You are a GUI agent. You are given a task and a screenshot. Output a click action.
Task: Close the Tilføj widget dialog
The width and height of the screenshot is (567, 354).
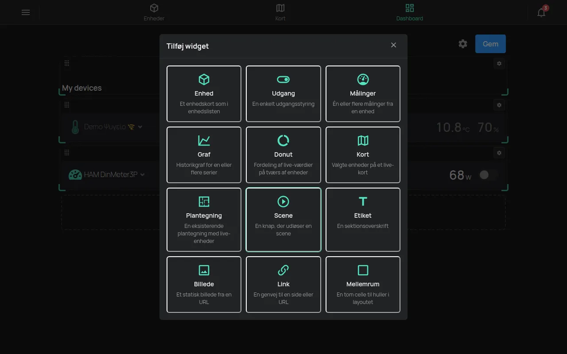tap(393, 45)
